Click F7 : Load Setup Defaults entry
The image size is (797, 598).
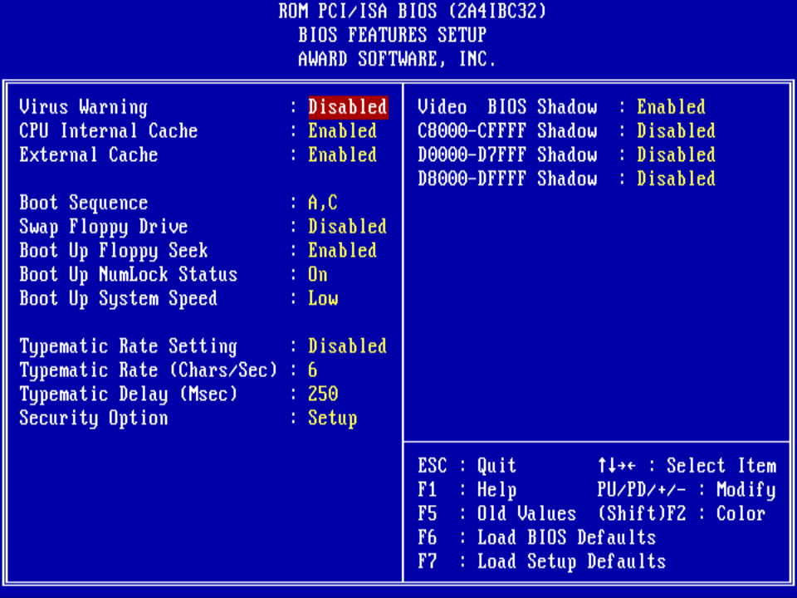[x=542, y=561]
